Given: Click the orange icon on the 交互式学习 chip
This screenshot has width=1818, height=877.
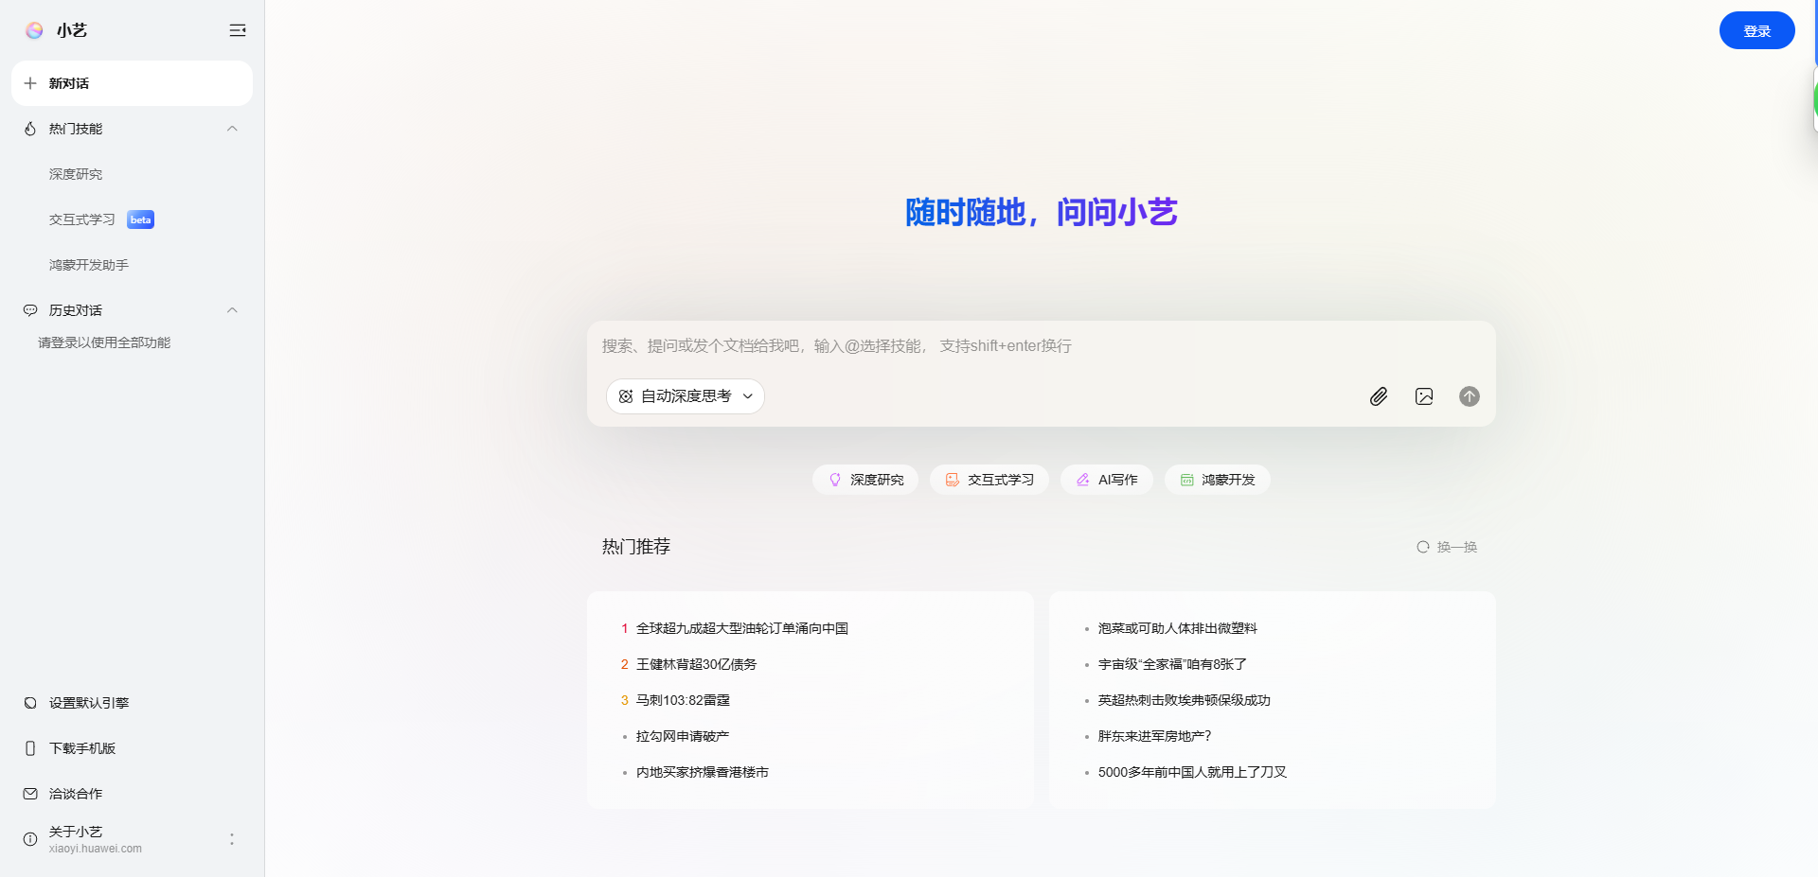Looking at the screenshot, I should [x=953, y=480].
